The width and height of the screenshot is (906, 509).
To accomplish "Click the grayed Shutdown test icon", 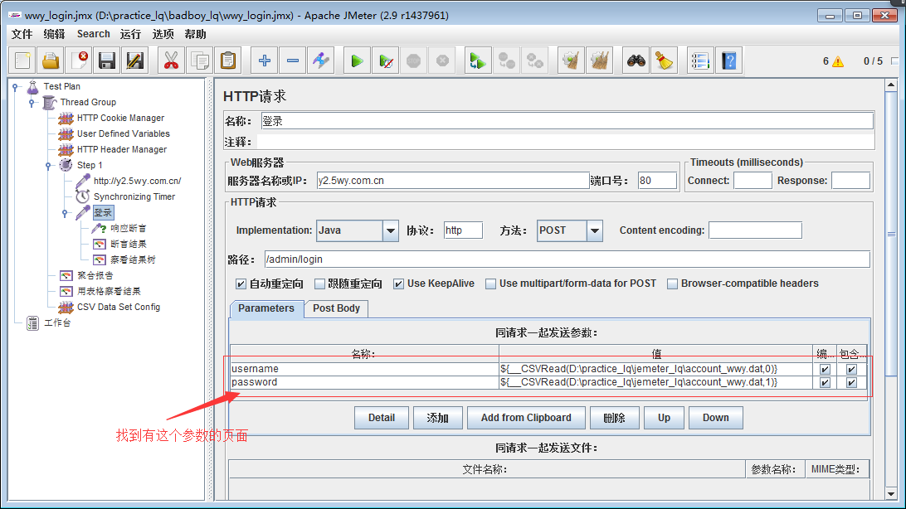I will tap(442, 61).
